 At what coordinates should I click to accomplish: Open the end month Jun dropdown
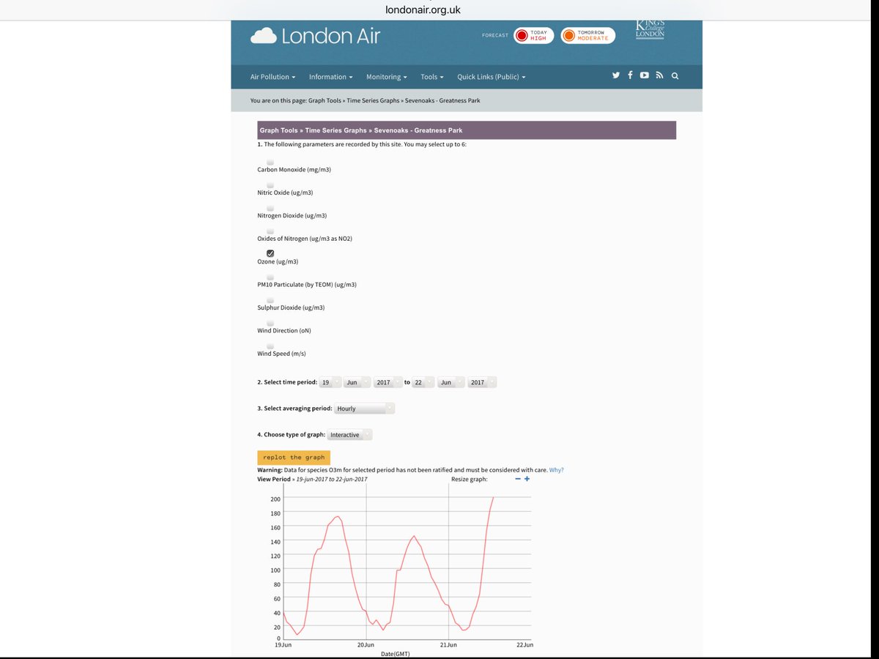(x=451, y=382)
